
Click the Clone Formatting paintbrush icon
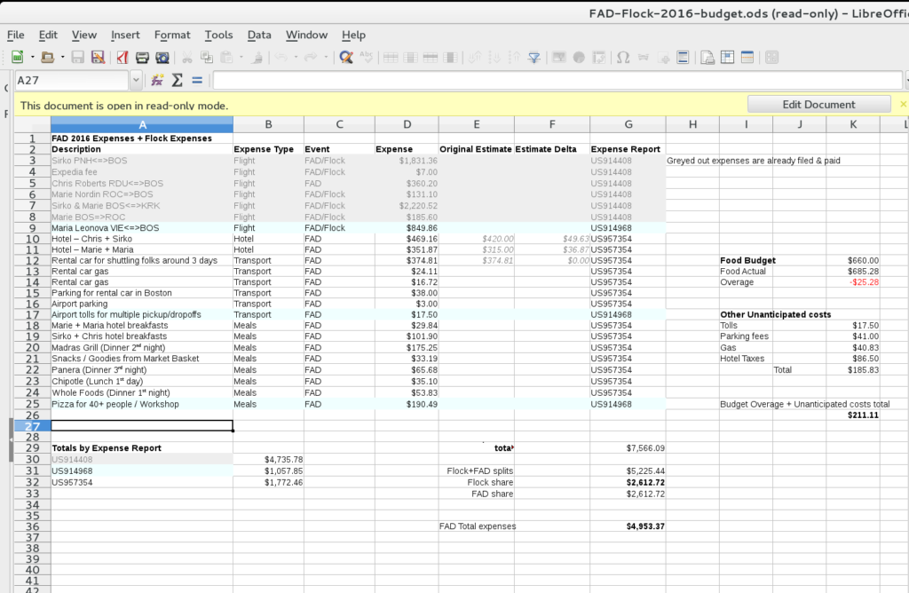pos(257,58)
